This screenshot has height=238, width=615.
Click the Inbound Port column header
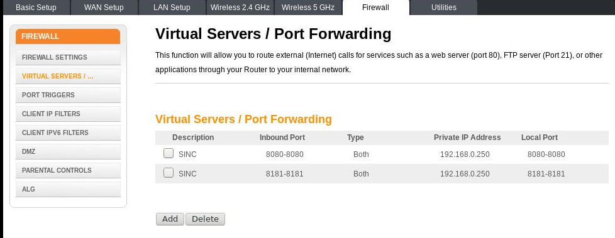[282, 138]
